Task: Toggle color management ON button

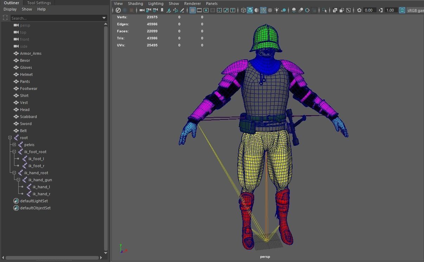Action: pos(402,10)
